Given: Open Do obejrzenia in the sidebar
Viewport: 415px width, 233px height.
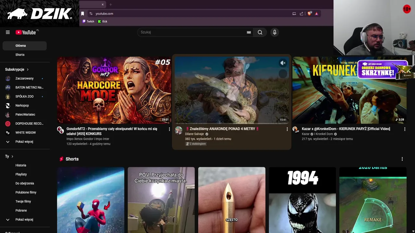Looking at the screenshot, I should [25, 183].
